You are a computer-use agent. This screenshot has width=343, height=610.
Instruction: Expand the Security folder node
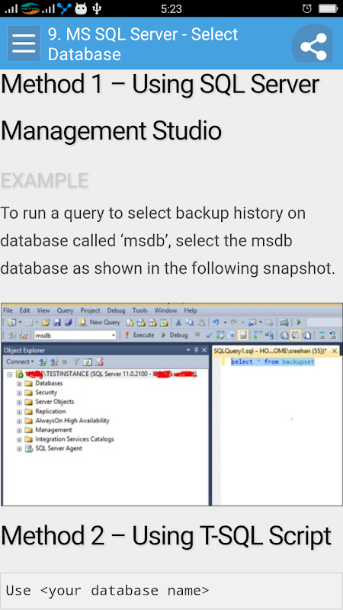[19, 393]
